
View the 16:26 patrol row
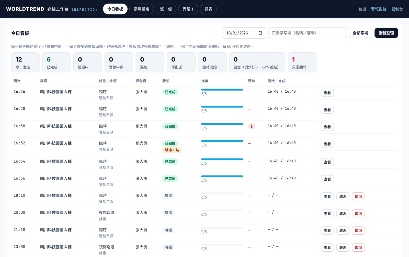tap(327, 93)
